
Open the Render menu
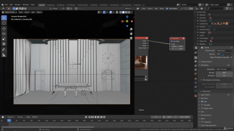pos(18,5)
